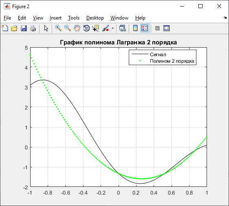Image resolution: width=229 pixels, height=206 pixels.
Task: Click the y-axis tick label -2
Action: point(25,187)
